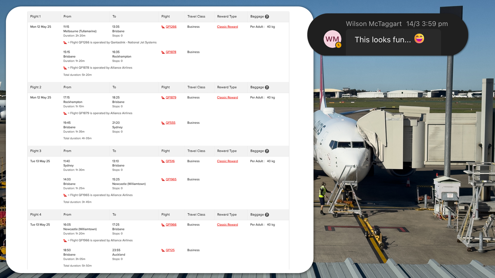Image resolution: width=495 pixels, height=278 pixels.
Task: Open flight link QF555
Action: (x=170, y=123)
